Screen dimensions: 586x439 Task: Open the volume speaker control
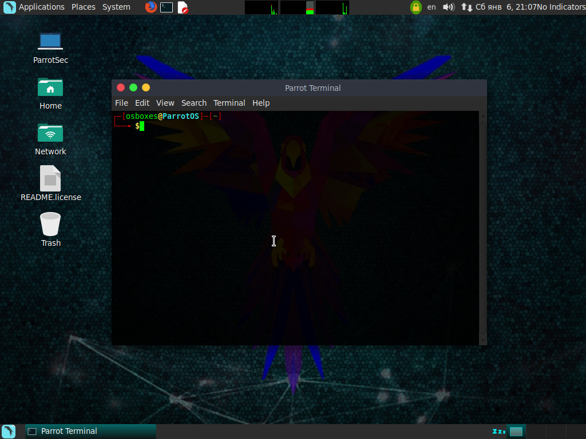448,7
